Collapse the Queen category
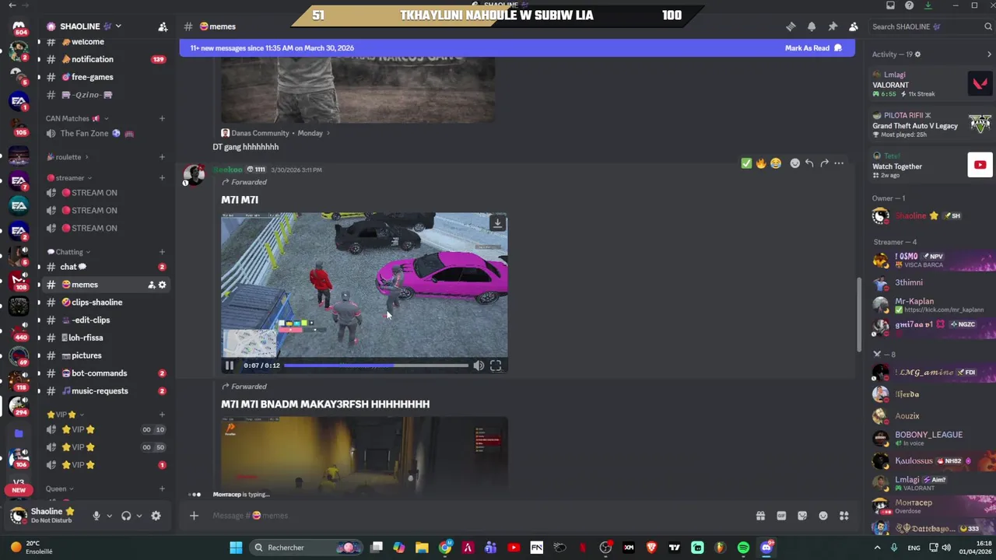The height and width of the screenshot is (560, 996). (61, 489)
